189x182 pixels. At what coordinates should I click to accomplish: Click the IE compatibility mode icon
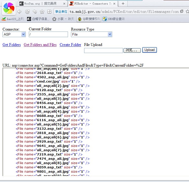182,11
